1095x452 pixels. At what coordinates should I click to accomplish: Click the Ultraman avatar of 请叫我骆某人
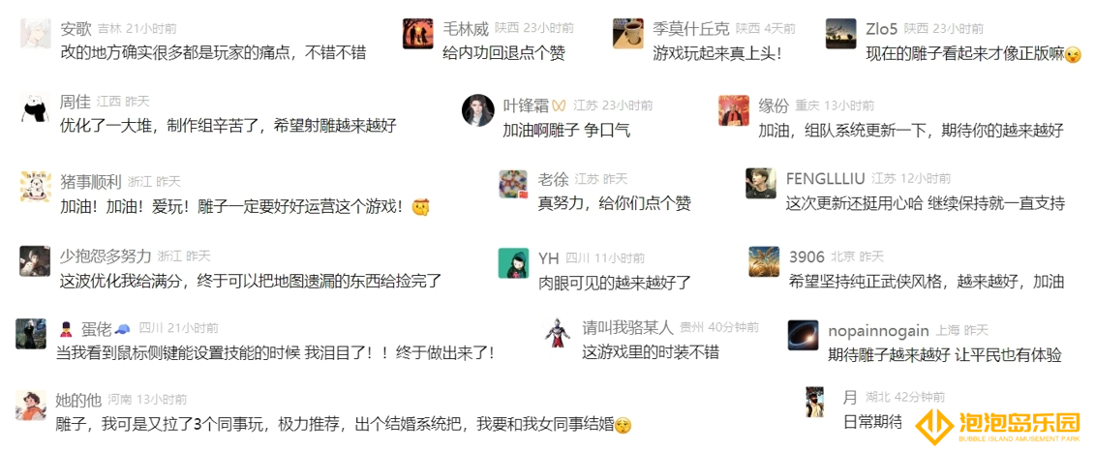pos(558,333)
